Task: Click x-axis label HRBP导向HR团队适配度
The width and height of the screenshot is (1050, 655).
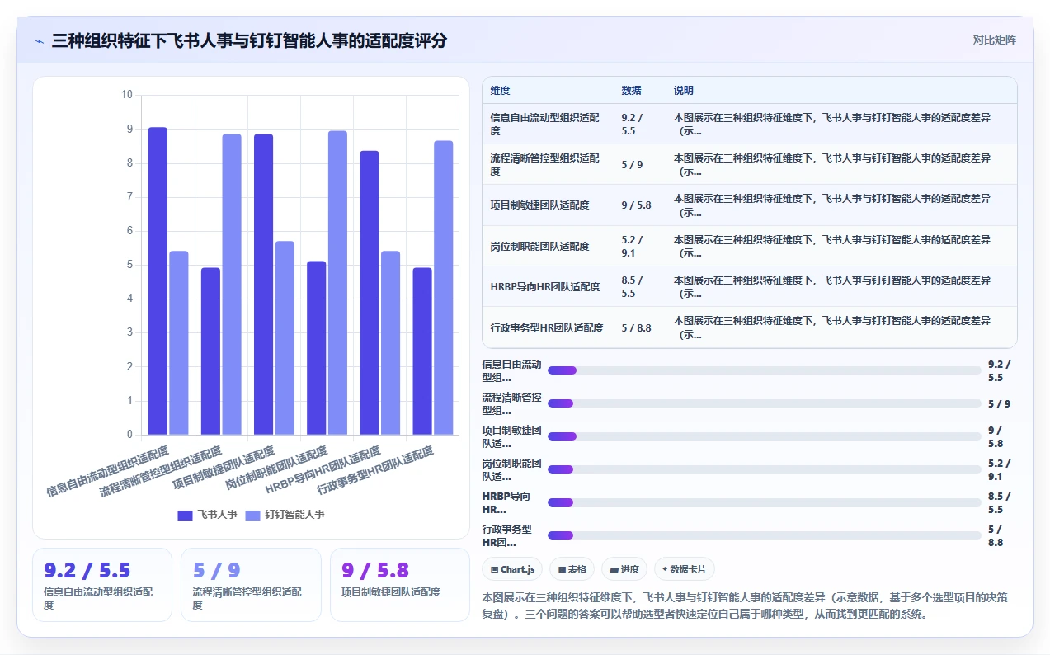Action: tap(323, 471)
